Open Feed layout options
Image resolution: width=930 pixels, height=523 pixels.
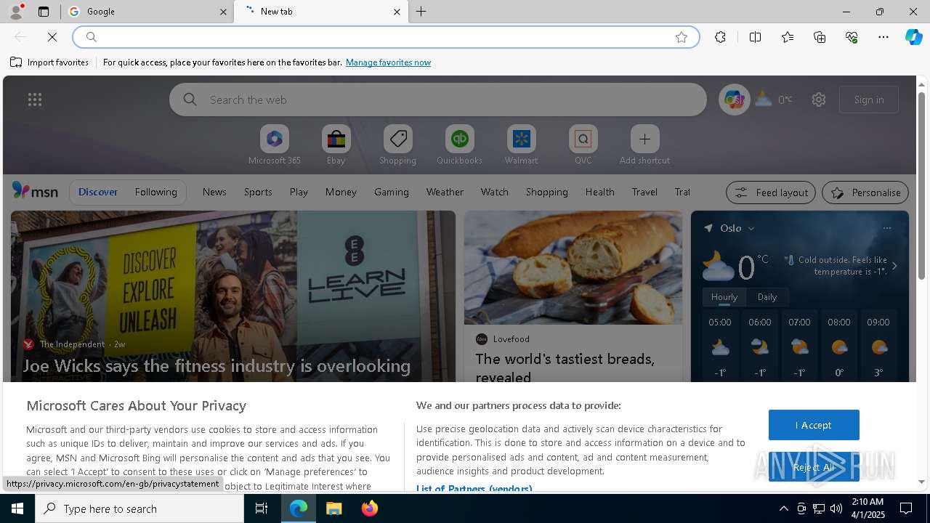[771, 192]
